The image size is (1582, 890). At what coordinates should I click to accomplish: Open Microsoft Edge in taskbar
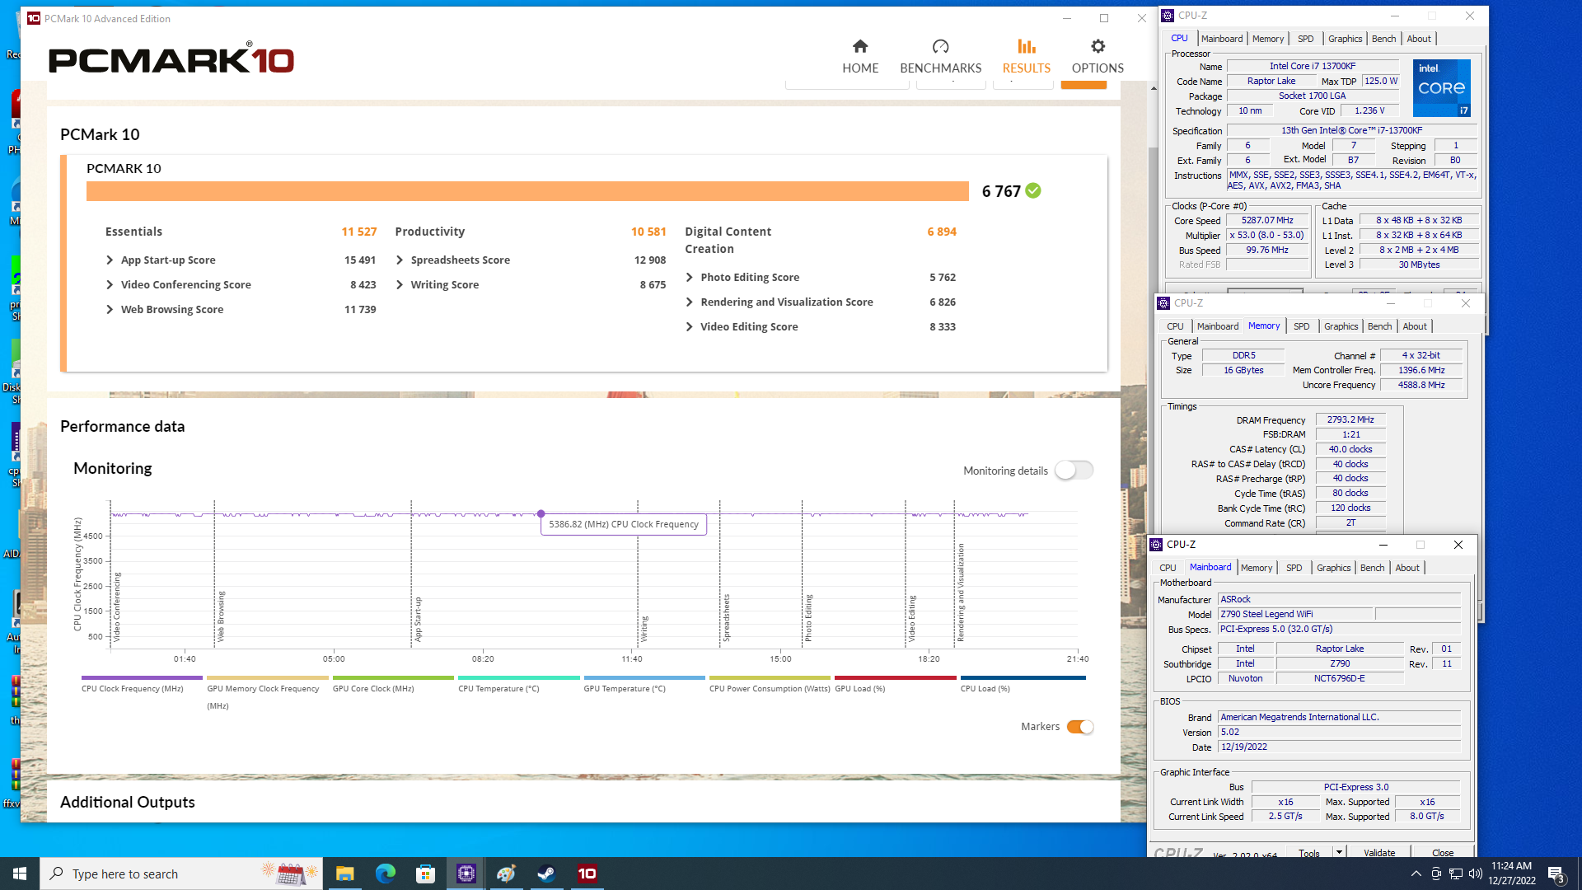(385, 874)
